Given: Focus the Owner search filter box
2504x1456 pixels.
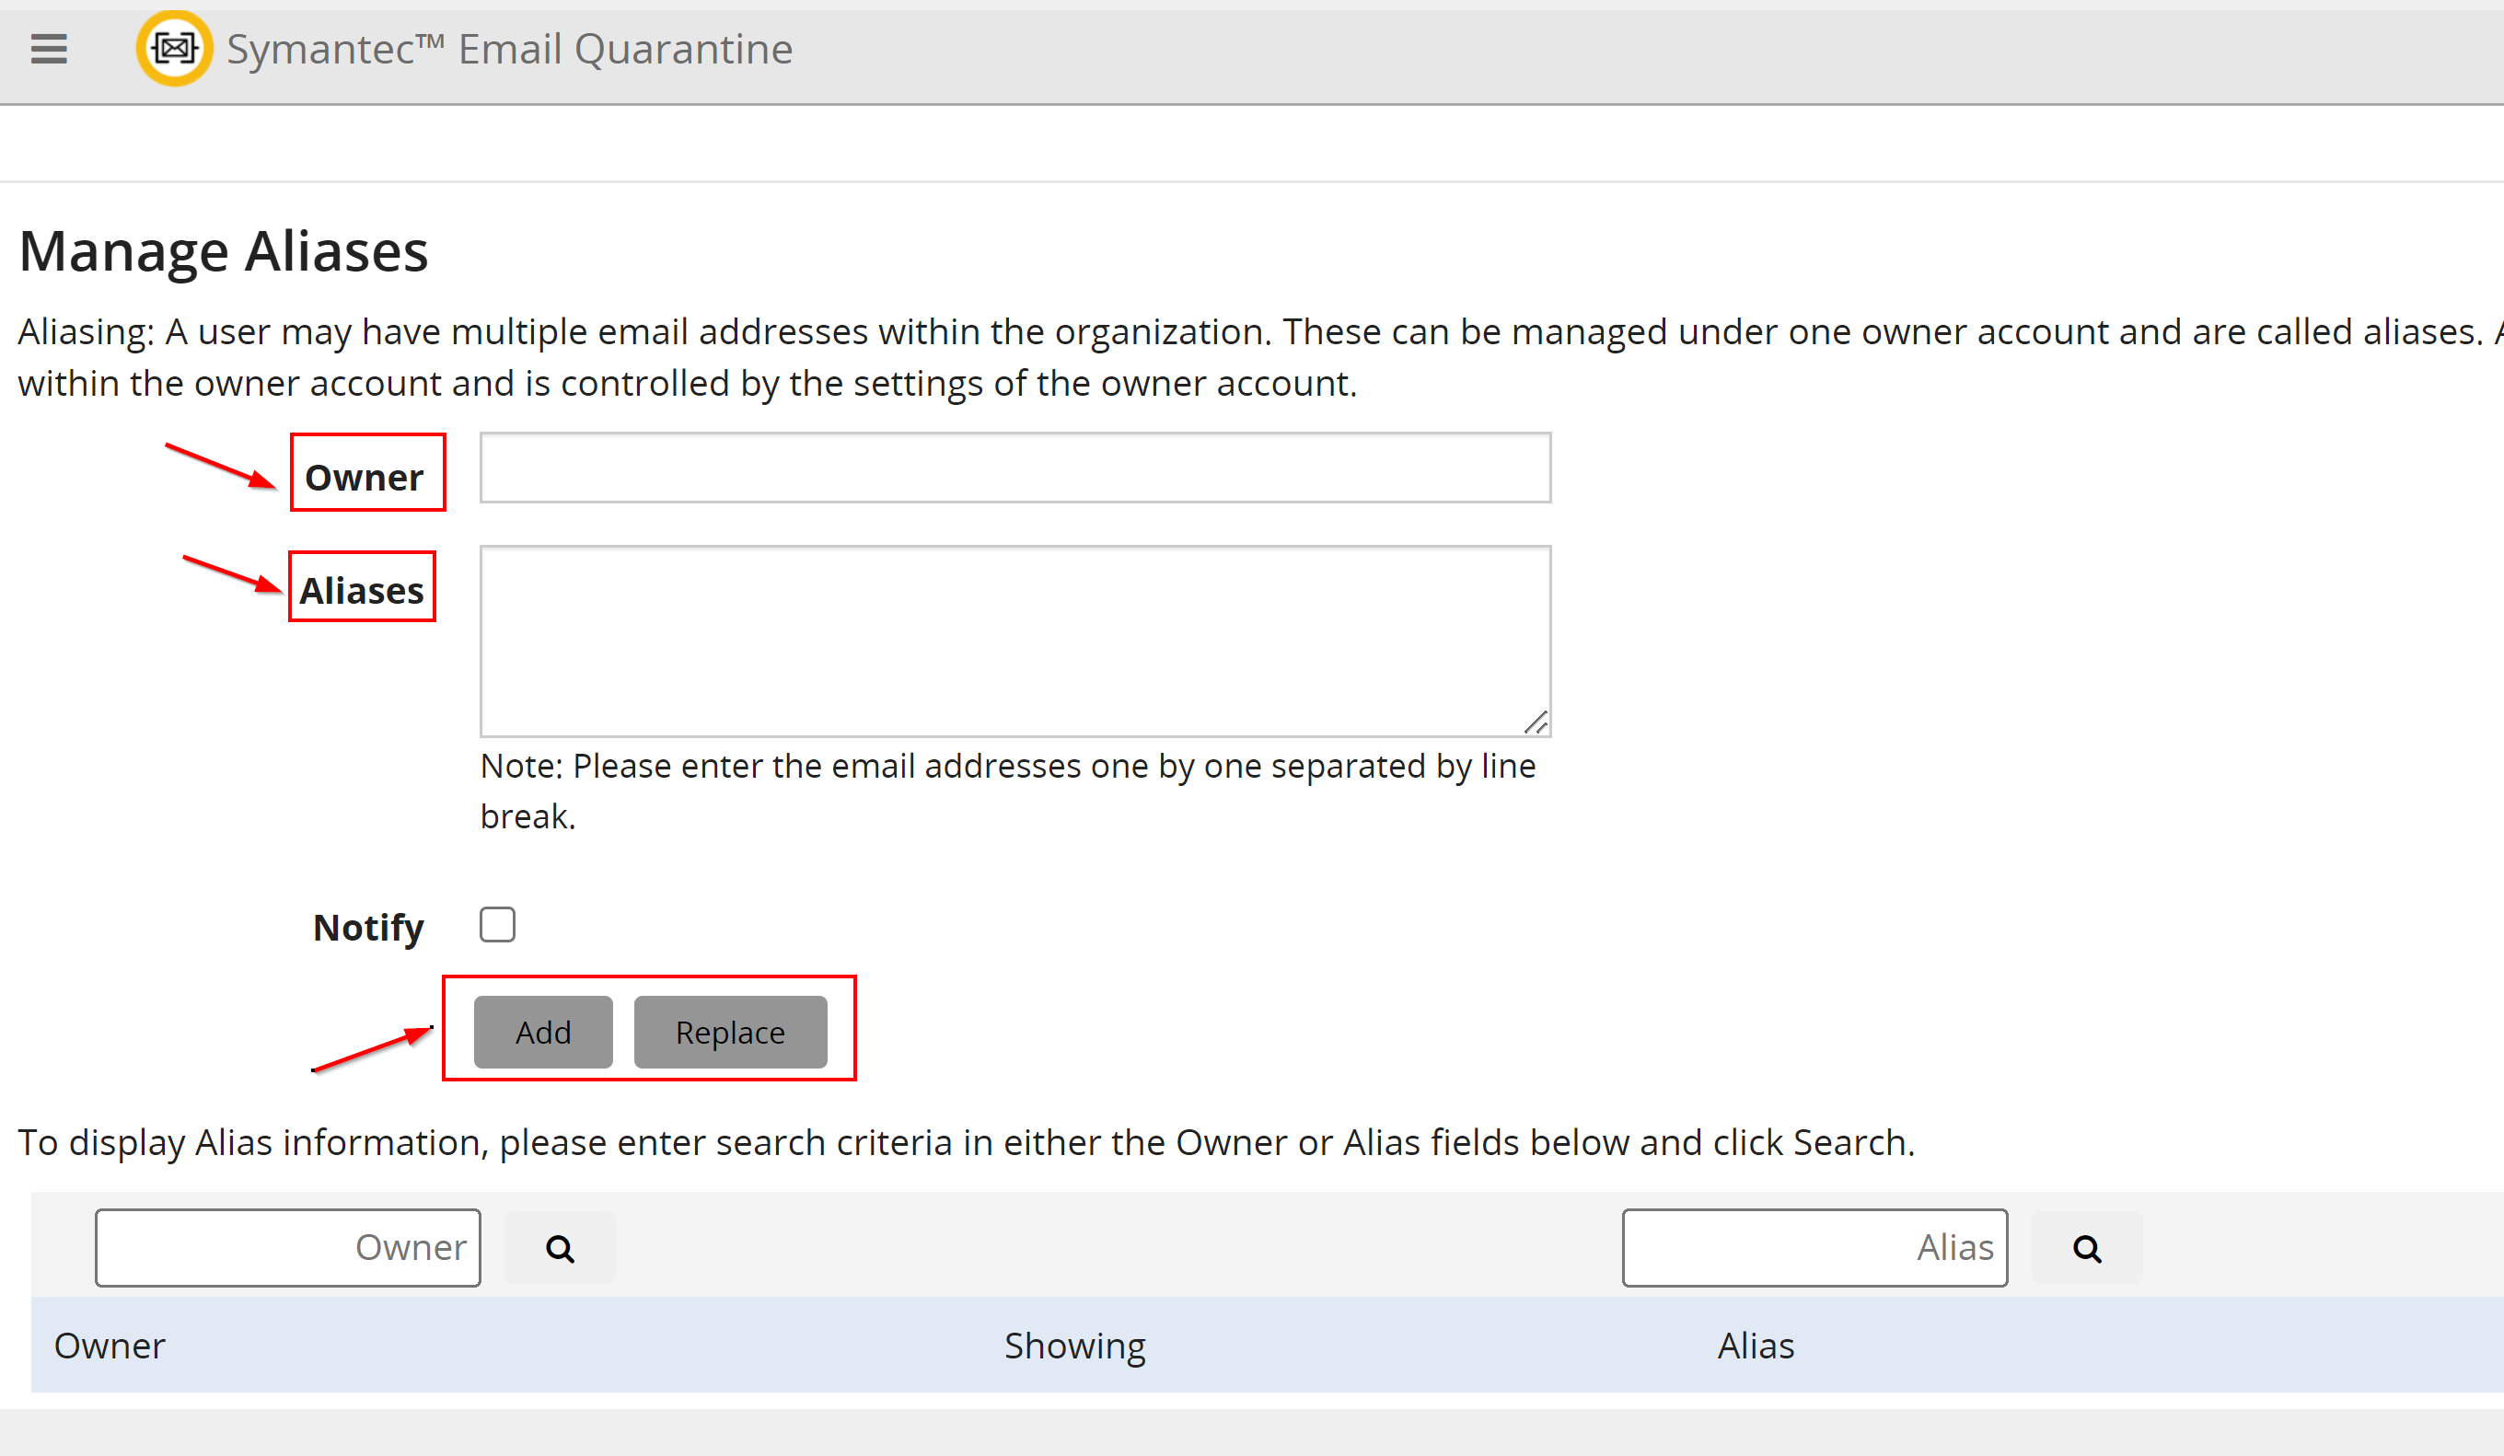Looking at the screenshot, I should click(x=288, y=1247).
